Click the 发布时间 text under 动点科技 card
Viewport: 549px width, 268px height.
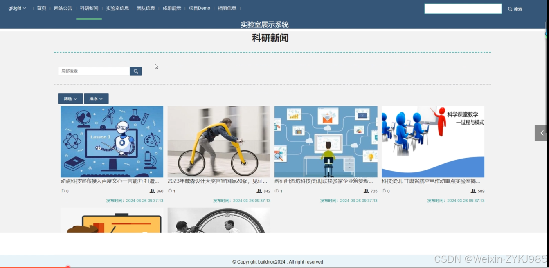135,201
